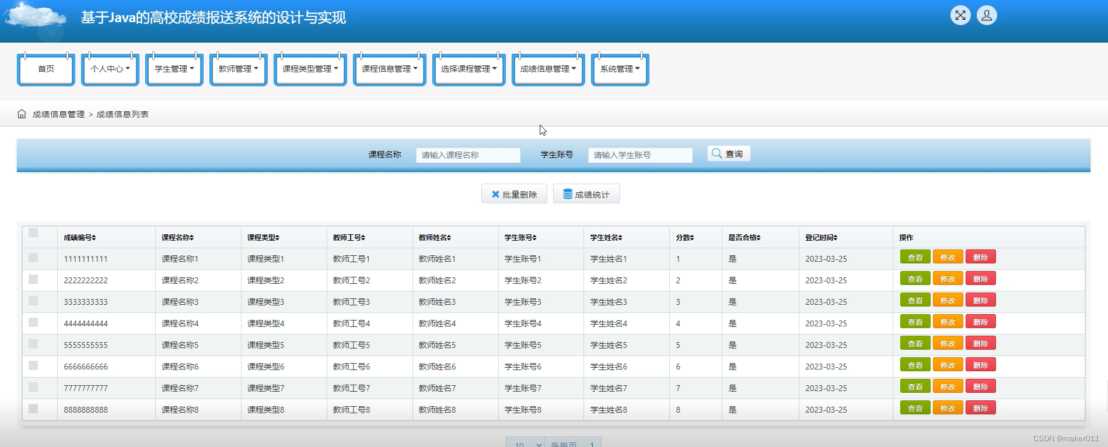Check the row 3333333333 checkbox

point(33,301)
